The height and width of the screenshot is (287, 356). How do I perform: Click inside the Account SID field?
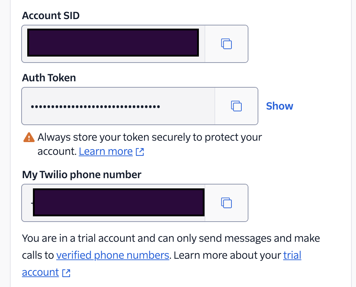click(113, 44)
